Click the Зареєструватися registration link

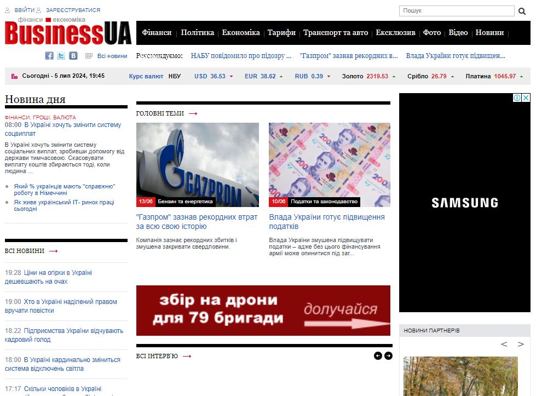point(73,10)
